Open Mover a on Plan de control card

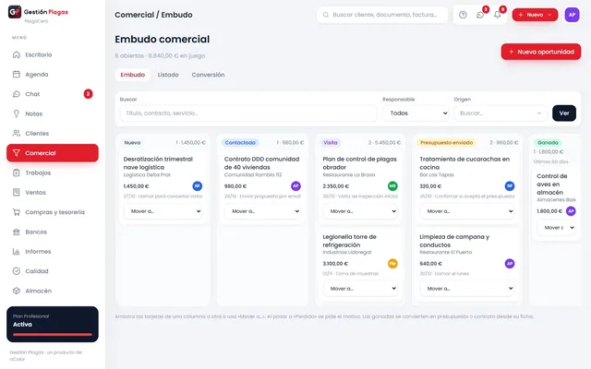coord(360,211)
